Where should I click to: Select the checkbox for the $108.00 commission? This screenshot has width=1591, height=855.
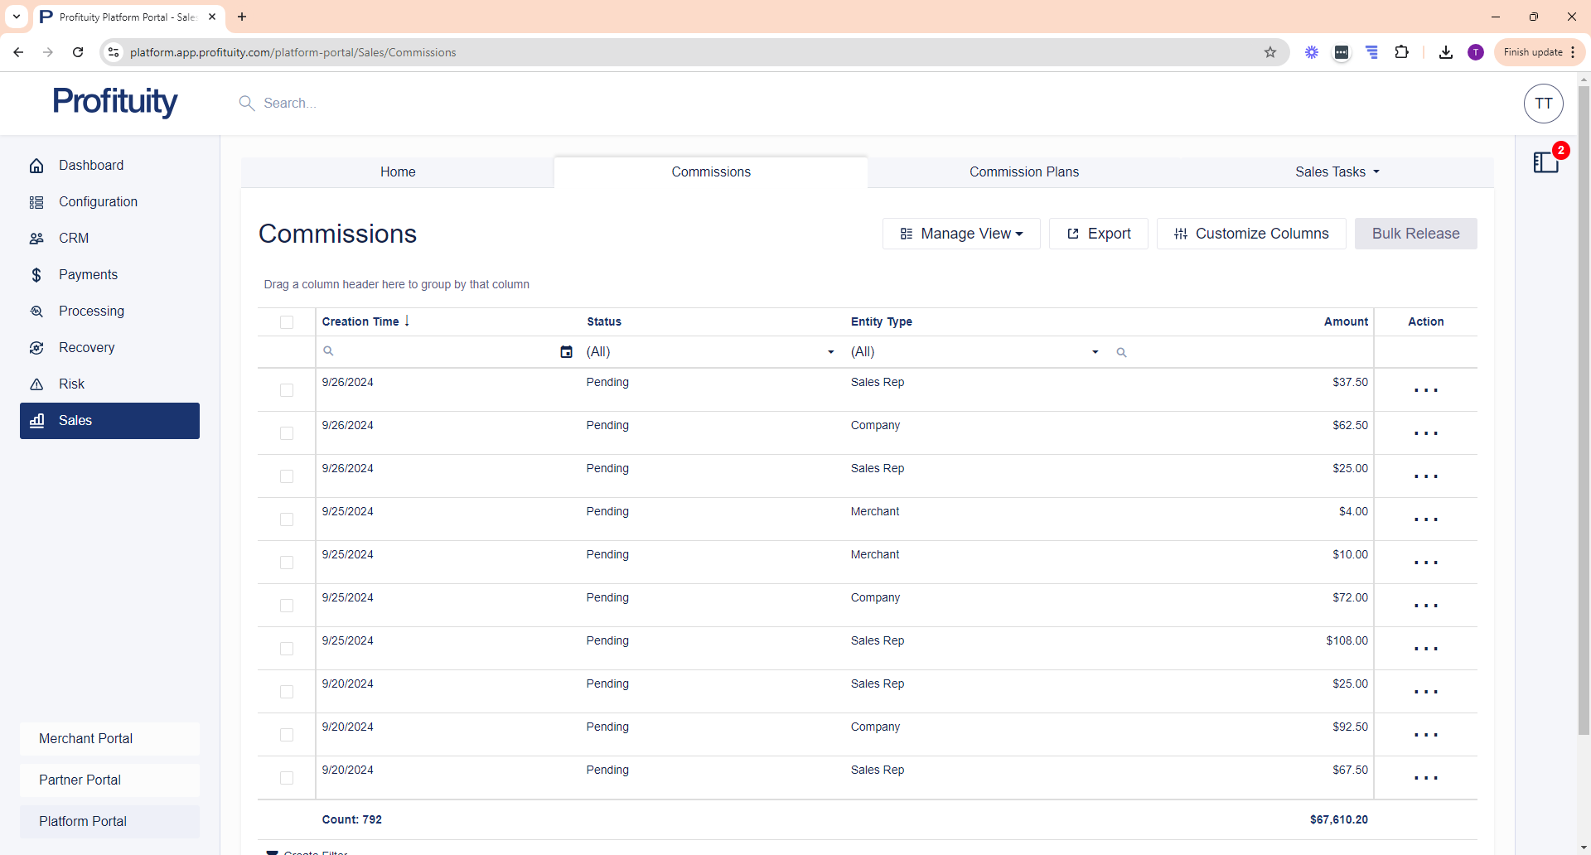tap(287, 649)
